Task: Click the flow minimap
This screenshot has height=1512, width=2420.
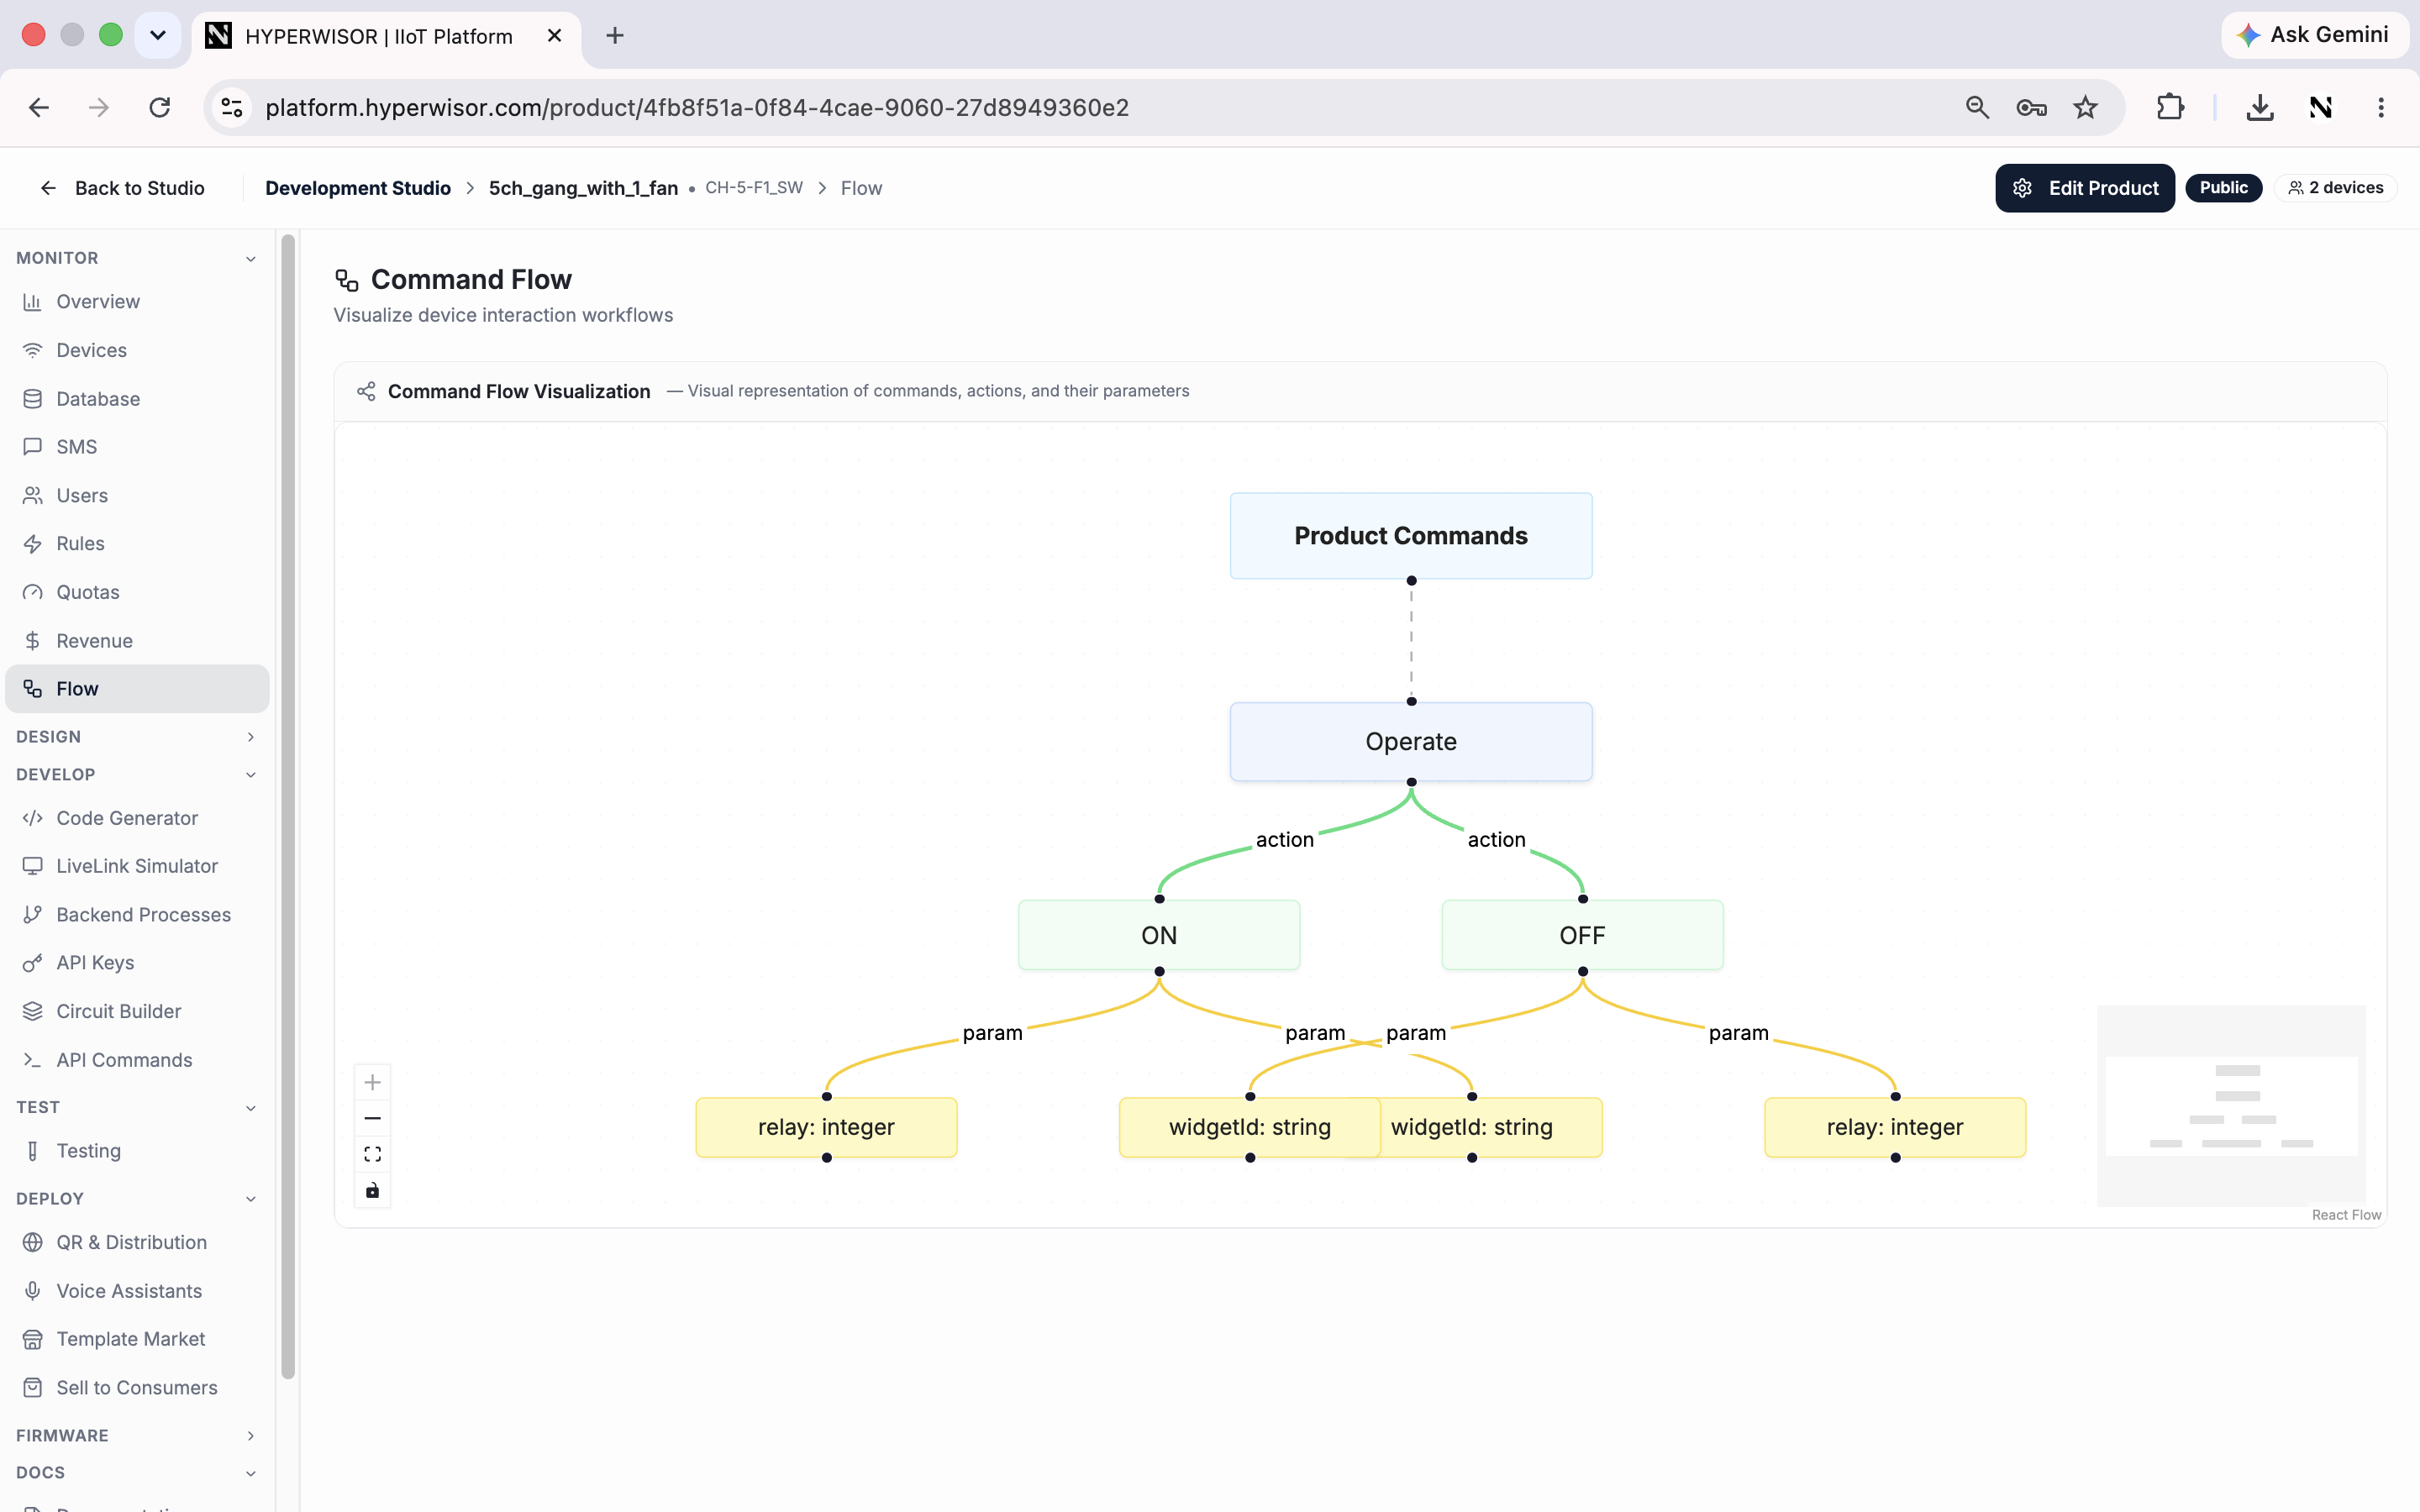Action: coord(2231,1105)
